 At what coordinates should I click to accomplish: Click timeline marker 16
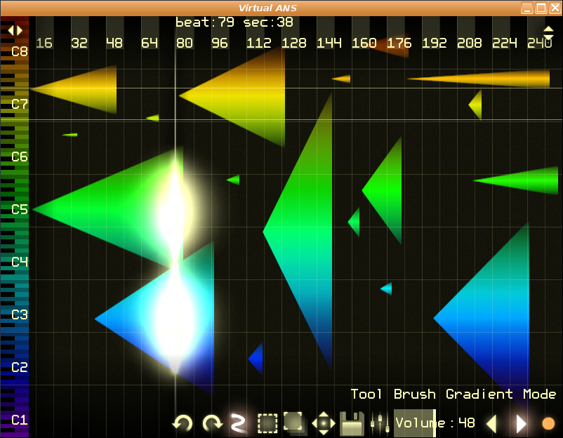(44, 43)
